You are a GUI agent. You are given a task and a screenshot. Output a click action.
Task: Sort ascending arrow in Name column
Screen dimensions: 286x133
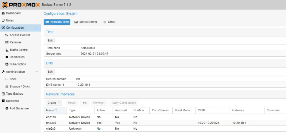coord(56,110)
